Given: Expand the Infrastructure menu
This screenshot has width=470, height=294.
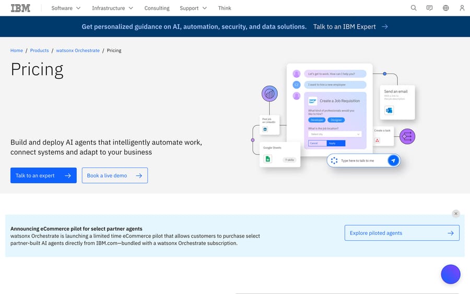Looking at the screenshot, I should pyautogui.click(x=112, y=8).
